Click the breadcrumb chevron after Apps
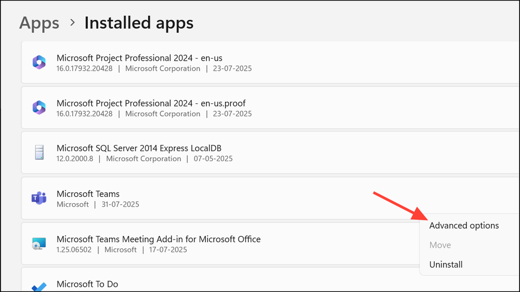The width and height of the screenshot is (520, 292). pos(72,22)
